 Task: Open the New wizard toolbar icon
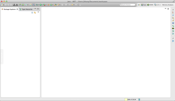(2, 5)
